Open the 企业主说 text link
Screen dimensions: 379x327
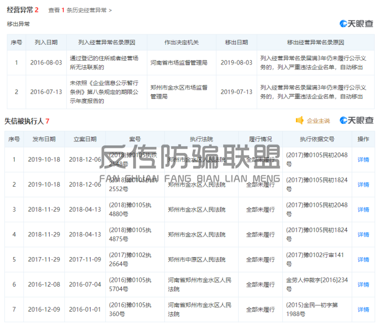click(318, 121)
